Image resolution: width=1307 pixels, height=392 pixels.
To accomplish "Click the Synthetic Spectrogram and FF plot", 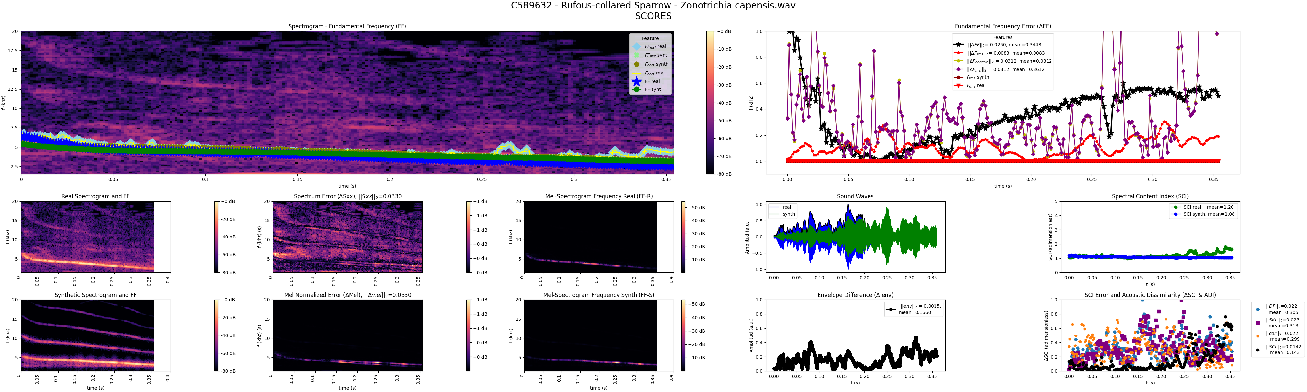I will (x=86, y=335).
